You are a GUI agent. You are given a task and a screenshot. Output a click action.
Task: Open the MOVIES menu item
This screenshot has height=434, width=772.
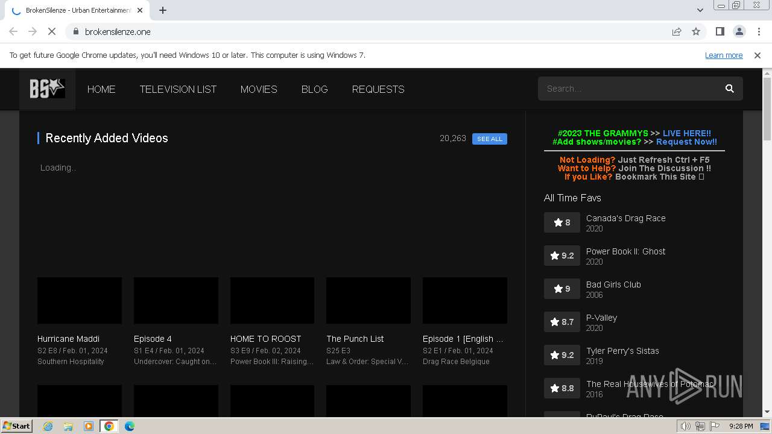pos(259,89)
